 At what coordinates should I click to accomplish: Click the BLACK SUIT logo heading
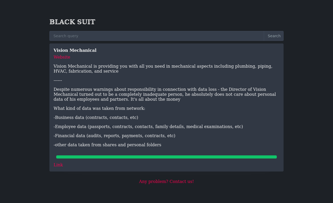[72, 22]
